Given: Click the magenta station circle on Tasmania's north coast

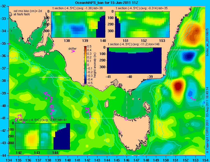Looking at the screenshot, I should tap(126, 119).
